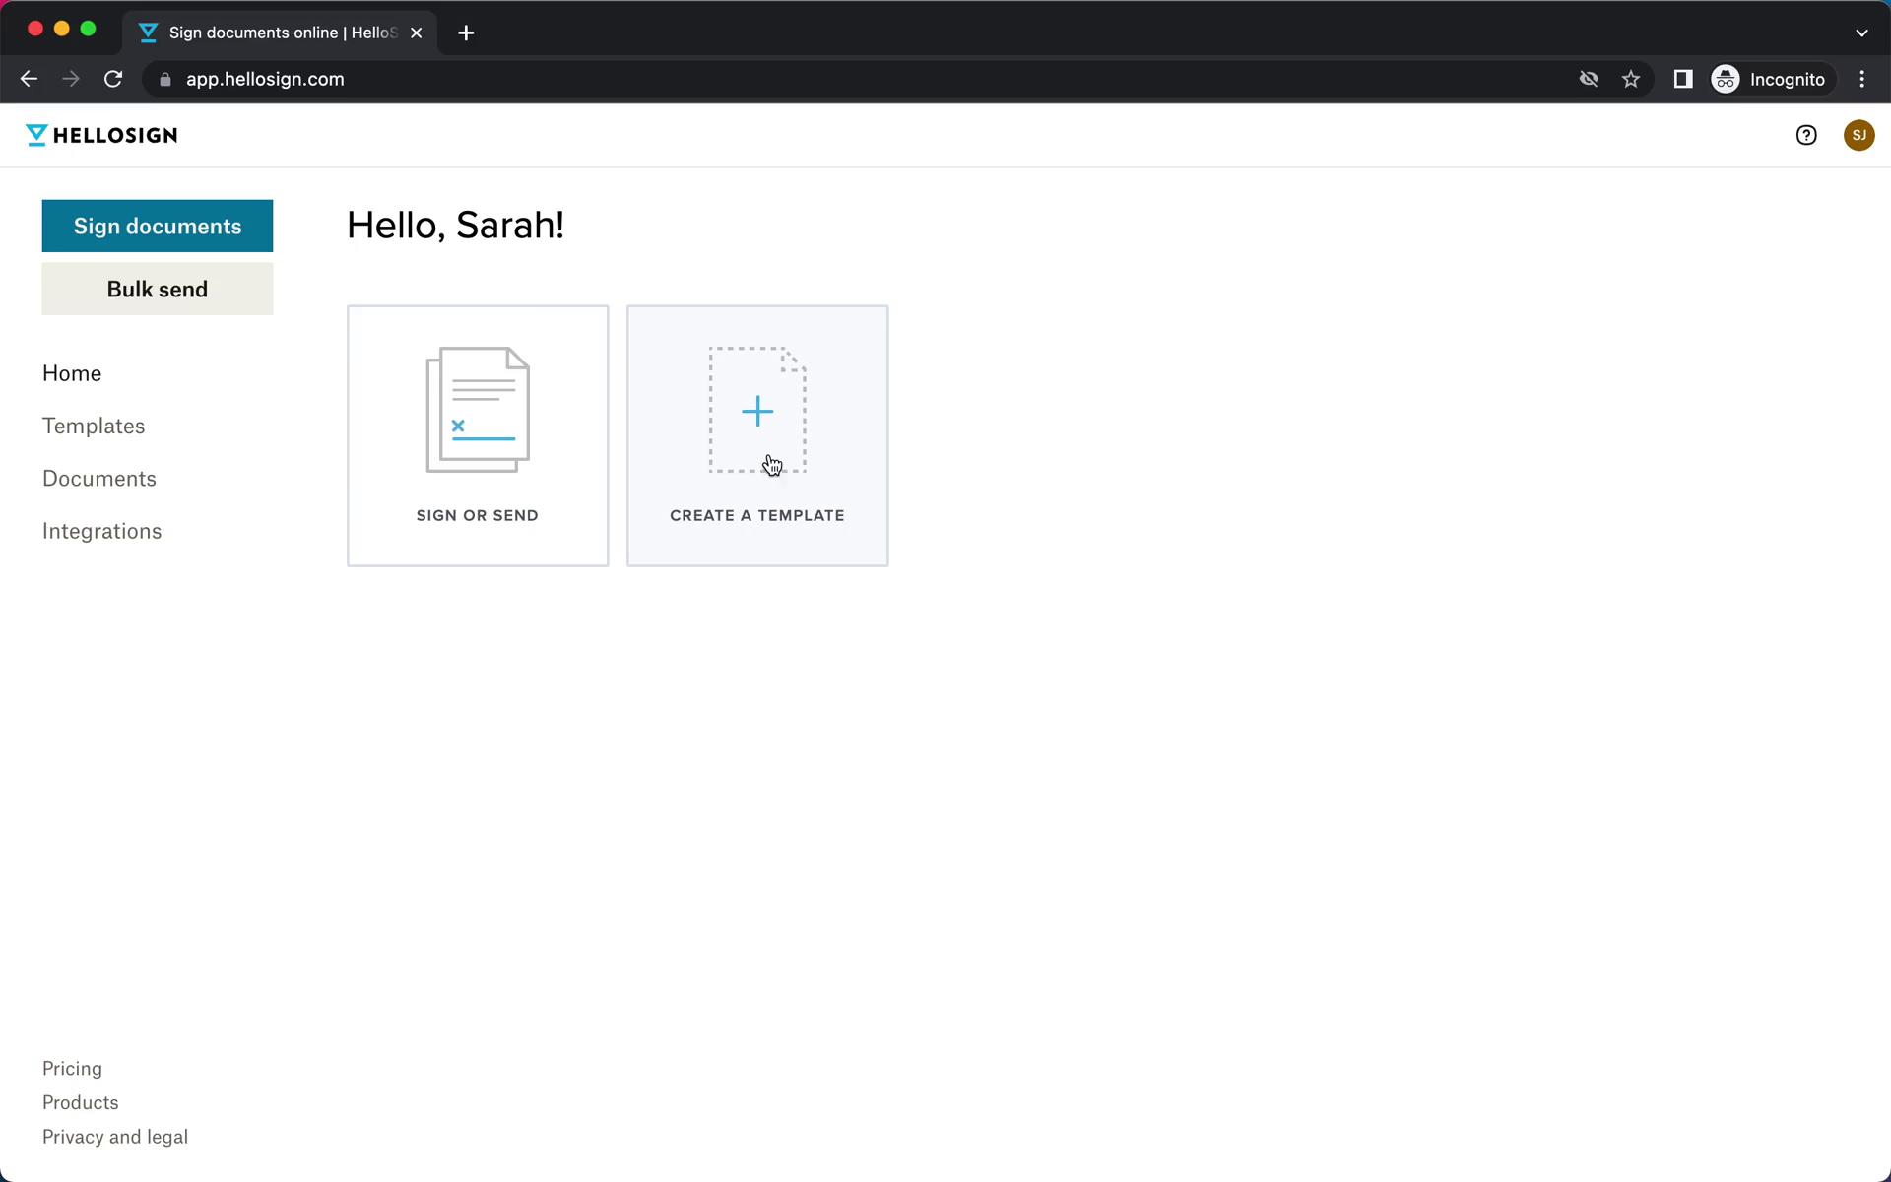Click the Privacy and Legal footer link
This screenshot has width=1891, height=1182.
pos(114,1136)
